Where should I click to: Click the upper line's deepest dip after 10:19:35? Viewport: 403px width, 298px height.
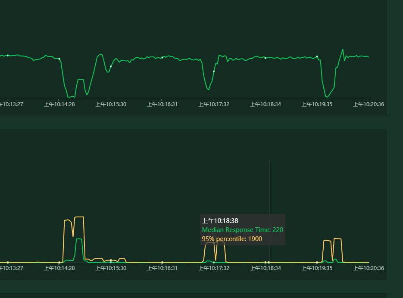tap(327, 97)
